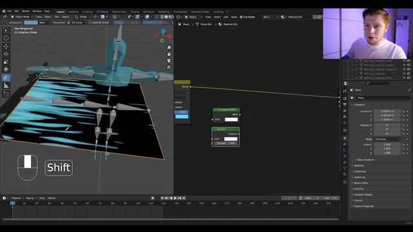This screenshot has width=413, height=232.
Task: Toggle the Stabilize Stroke checkbox
Action: coord(90,23)
